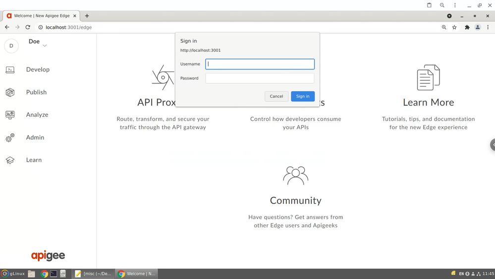The image size is (495, 279).
Task: Open the file manager taskbar icon
Action: 31,274
